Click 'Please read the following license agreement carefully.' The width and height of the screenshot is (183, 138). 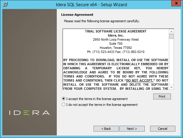click(x=102, y=21)
